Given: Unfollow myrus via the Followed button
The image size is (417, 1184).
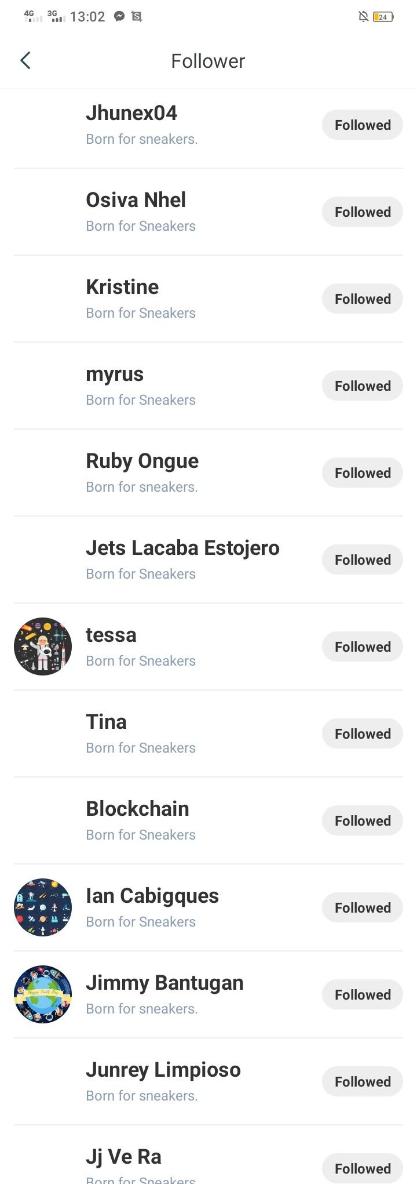Looking at the screenshot, I should click(x=363, y=386).
